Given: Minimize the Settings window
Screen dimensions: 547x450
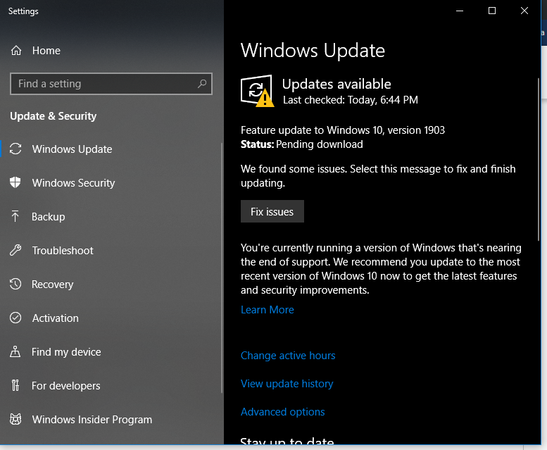Looking at the screenshot, I should (x=460, y=11).
